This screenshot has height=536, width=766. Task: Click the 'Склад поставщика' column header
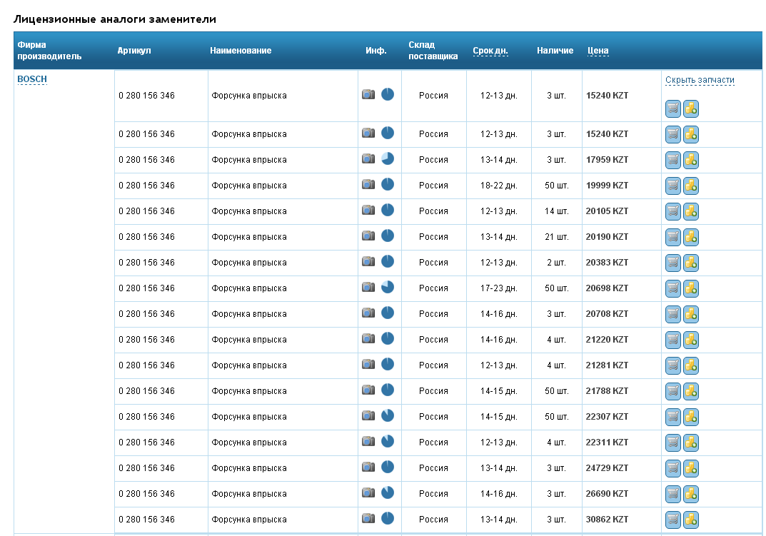433,51
